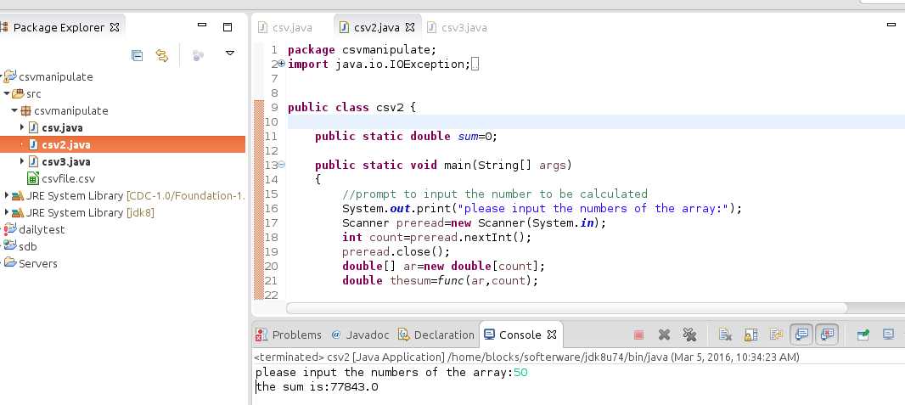Clear the Console output
The height and width of the screenshot is (405, 905).
click(x=726, y=335)
